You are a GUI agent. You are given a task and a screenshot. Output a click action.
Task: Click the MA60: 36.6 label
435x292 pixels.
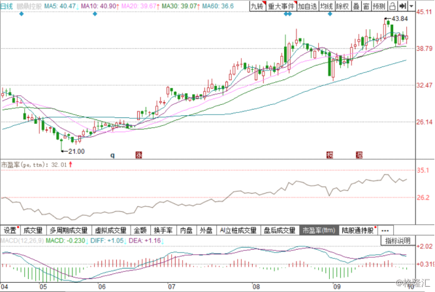pyautogui.click(x=217, y=6)
